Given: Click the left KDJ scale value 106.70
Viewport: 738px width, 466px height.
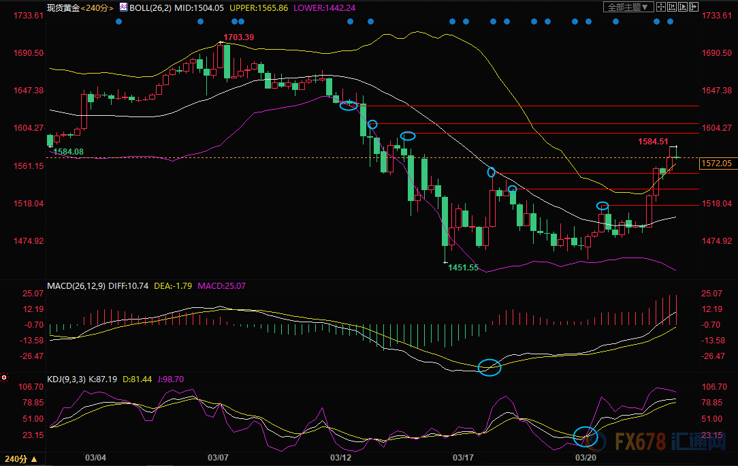Looking at the screenshot, I should (x=31, y=387).
